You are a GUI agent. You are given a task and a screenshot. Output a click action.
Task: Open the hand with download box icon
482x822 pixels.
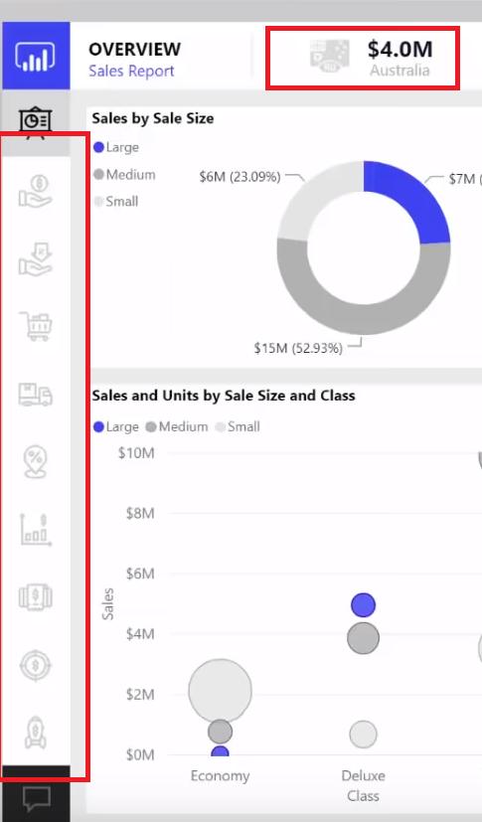(x=35, y=259)
